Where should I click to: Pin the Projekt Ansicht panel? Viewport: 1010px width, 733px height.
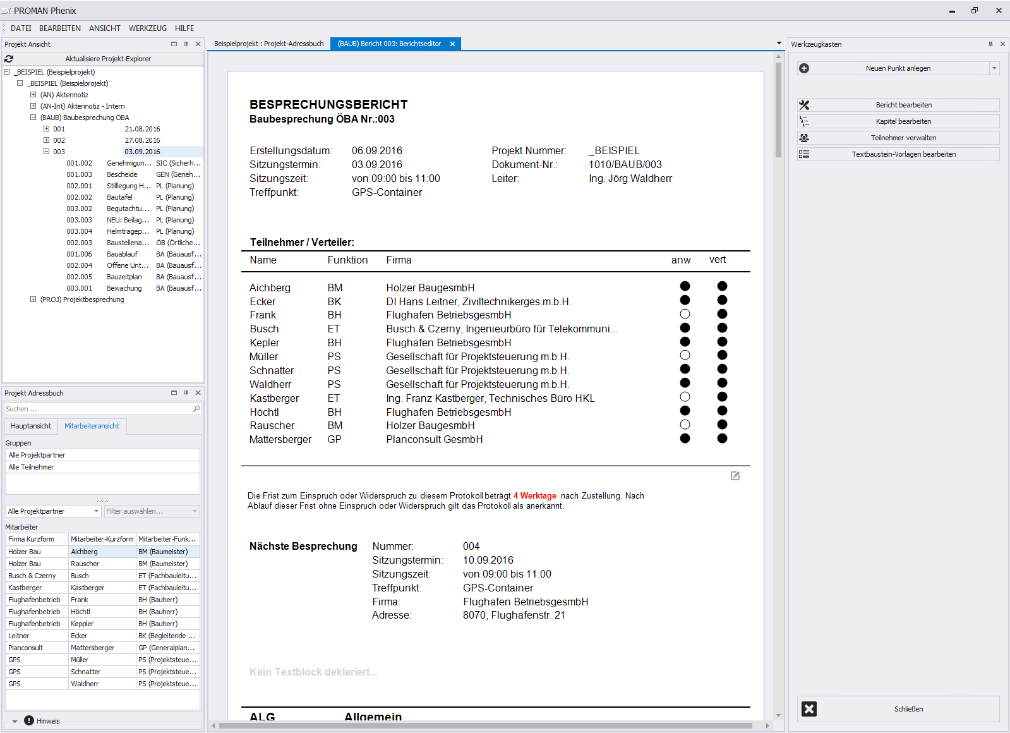point(186,44)
